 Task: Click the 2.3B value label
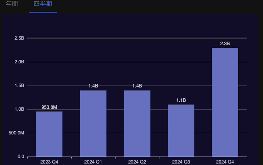tap(225, 44)
